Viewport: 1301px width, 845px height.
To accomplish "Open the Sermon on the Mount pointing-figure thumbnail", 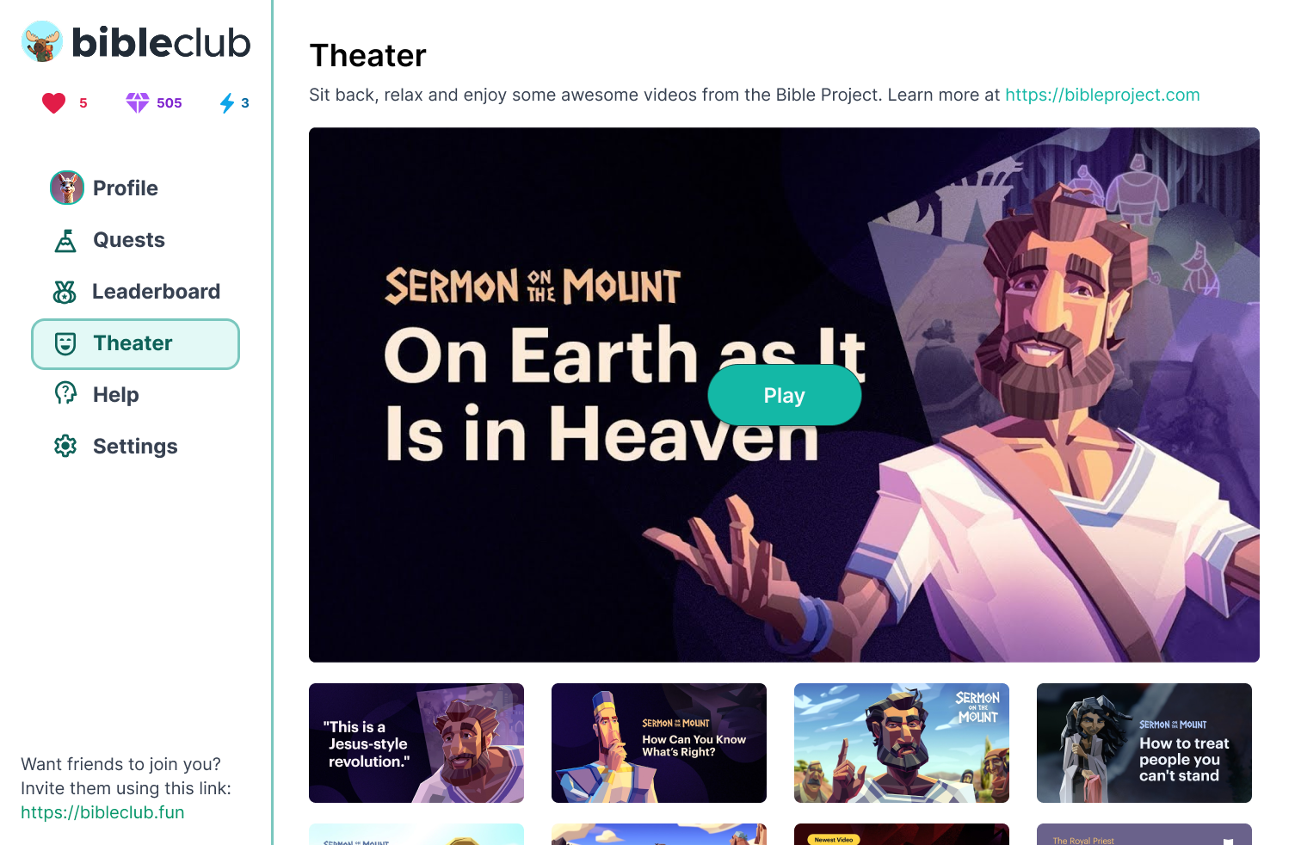I will [902, 743].
